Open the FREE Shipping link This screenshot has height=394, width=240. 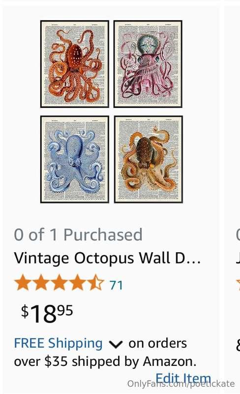click(x=58, y=343)
